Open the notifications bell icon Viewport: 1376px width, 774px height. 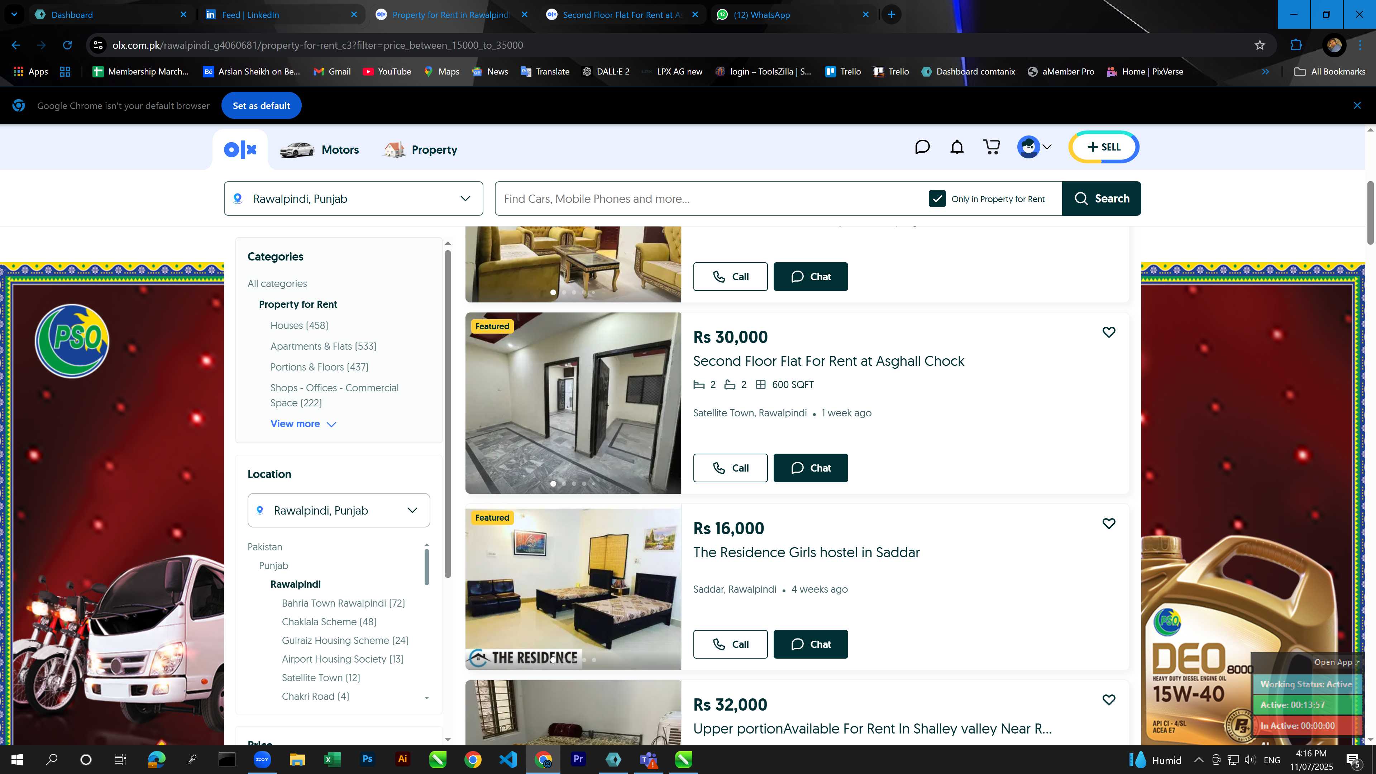point(957,147)
